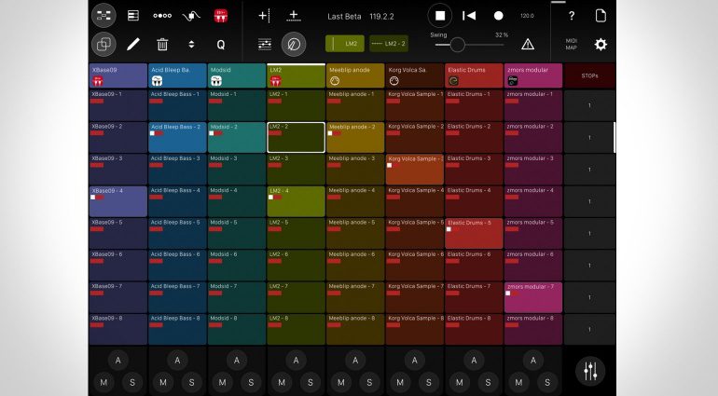Viewport: 718px width, 396px height.
Task: Open the green LM2 track selector box
Action: click(x=344, y=44)
